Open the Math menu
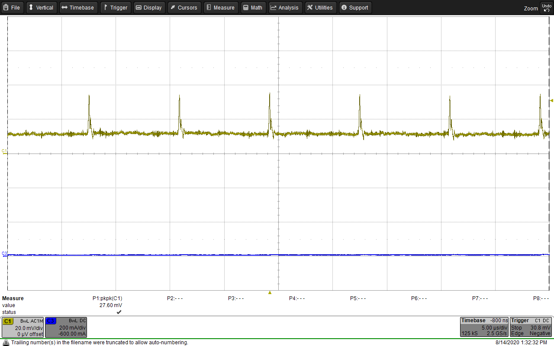The height and width of the screenshot is (346, 554). [253, 7]
